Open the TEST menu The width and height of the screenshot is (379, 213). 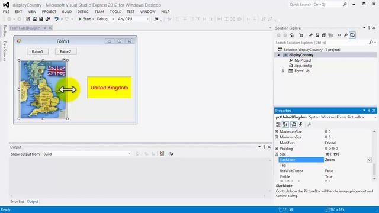pyautogui.click(x=130, y=12)
